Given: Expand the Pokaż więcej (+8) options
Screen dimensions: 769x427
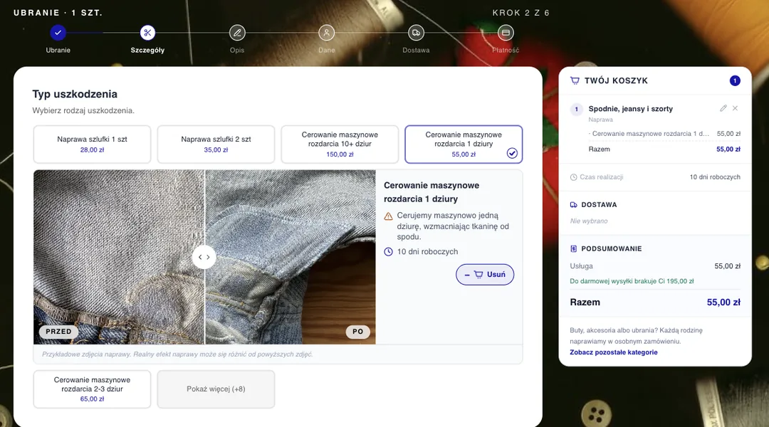Looking at the screenshot, I should 216,389.
